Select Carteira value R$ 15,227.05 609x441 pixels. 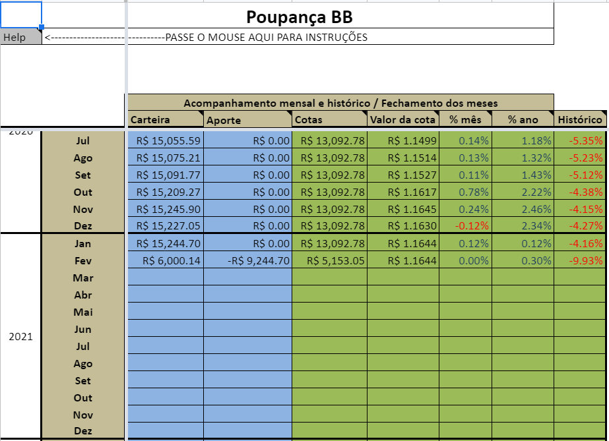coord(166,225)
